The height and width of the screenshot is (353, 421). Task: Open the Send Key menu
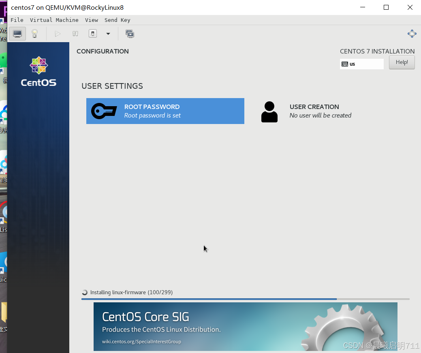point(117,20)
